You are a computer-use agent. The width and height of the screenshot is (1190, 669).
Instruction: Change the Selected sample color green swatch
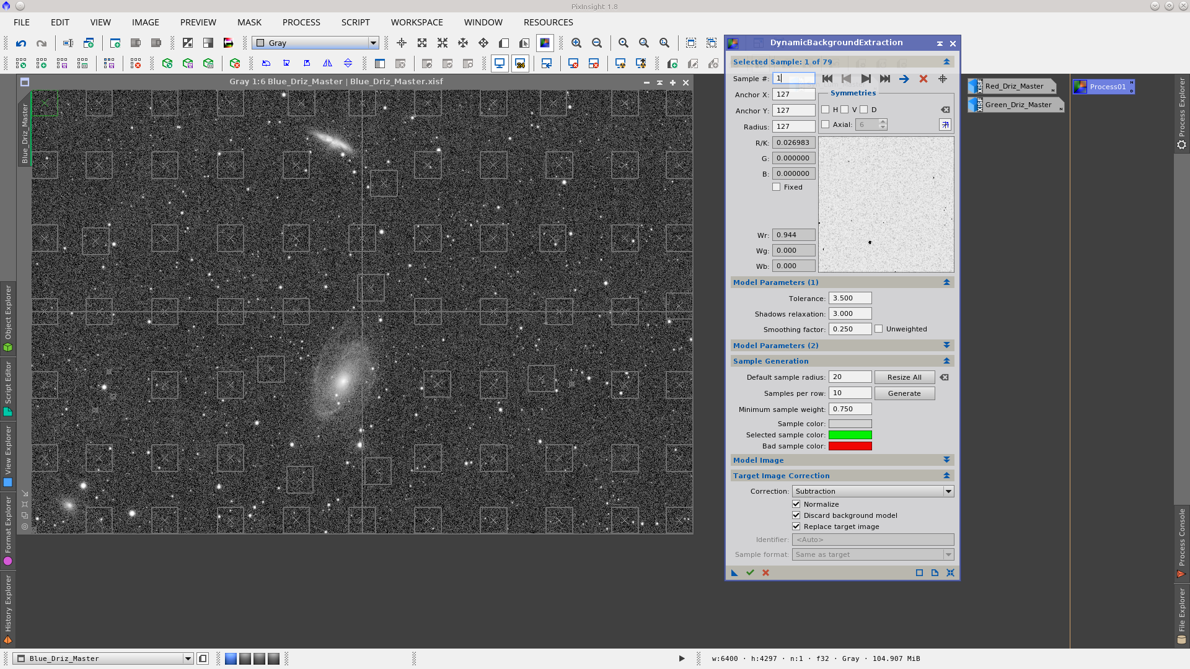pos(850,435)
